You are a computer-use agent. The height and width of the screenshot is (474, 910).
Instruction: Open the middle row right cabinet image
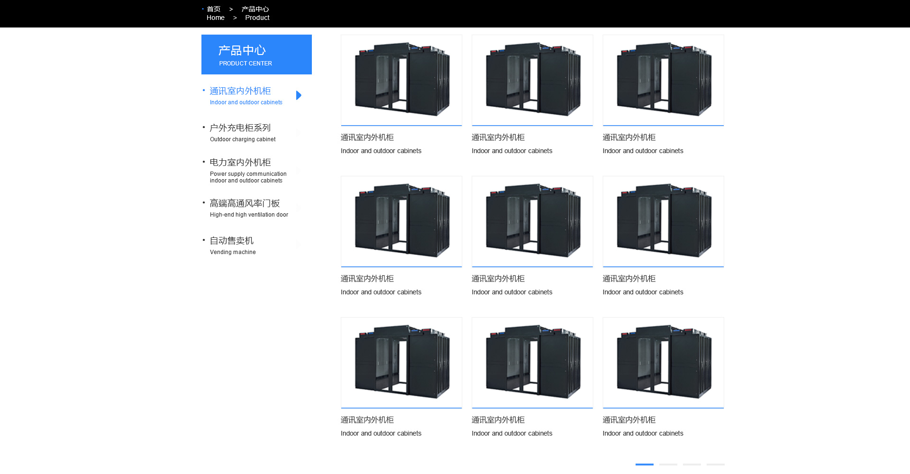click(x=663, y=221)
